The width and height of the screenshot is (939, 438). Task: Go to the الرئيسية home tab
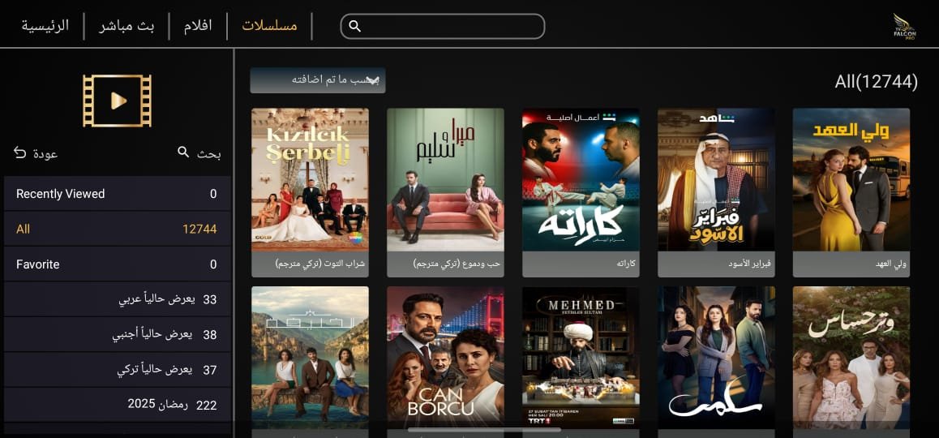pyautogui.click(x=45, y=27)
